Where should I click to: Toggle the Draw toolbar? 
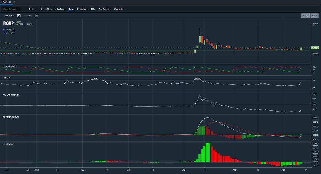(71, 9)
